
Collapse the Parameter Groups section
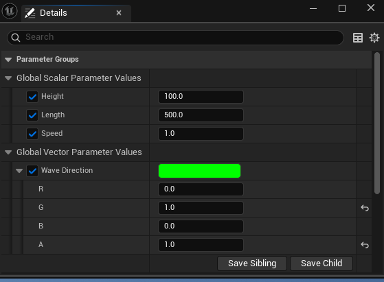click(8, 60)
